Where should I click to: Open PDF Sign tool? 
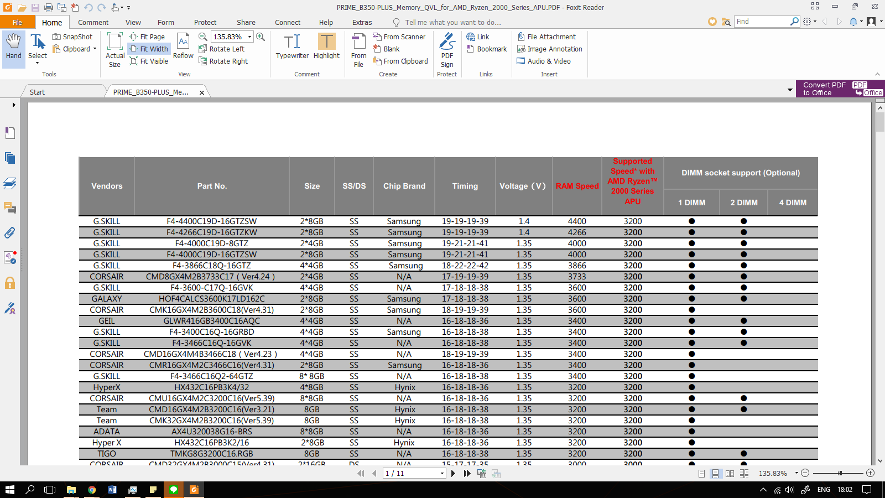447,50
